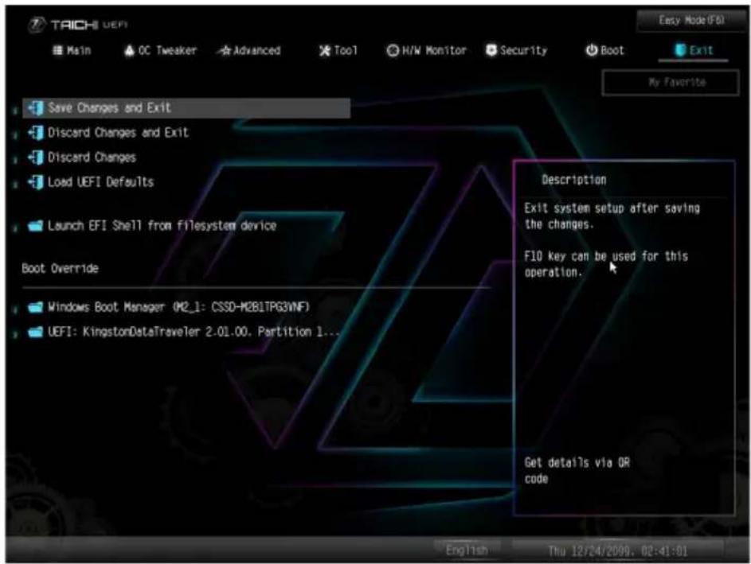Click the folder icon beside Windows Boot Manager
The height and width of the screenshot is (564, 751).
click(x=36, y=307)
